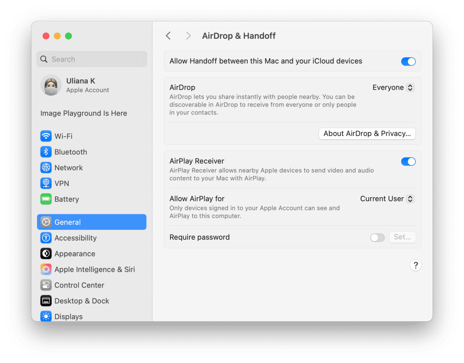This screenshot has height=363, width=464.
Task: Click the Control Center icon
Action: pyautogui.click(x=46, y=285)
